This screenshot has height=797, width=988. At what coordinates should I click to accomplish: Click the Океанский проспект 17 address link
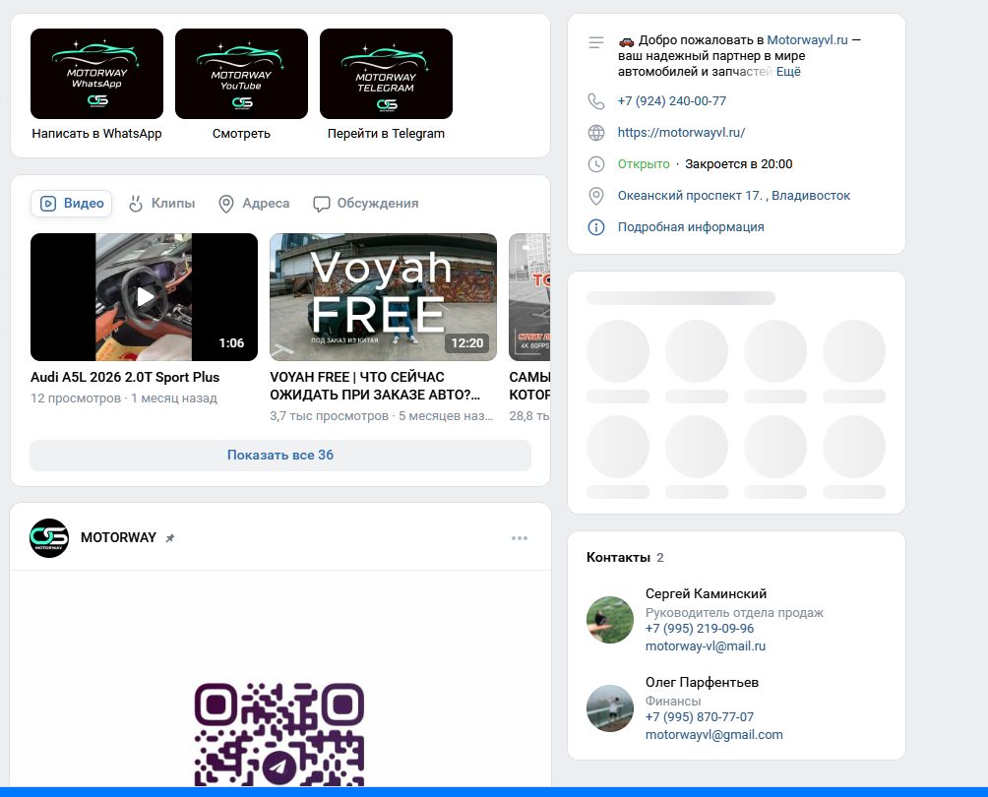point(733,196)
